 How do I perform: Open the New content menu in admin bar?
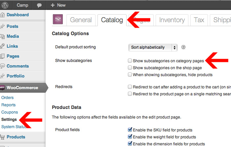point(58,5)
